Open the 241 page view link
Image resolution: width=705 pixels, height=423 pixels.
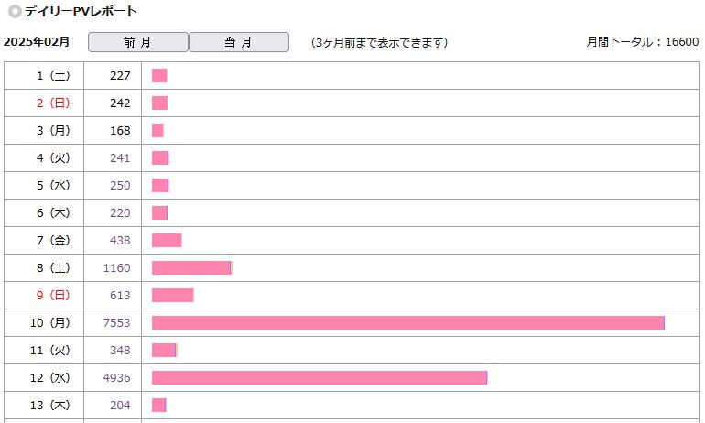point(120,157)
